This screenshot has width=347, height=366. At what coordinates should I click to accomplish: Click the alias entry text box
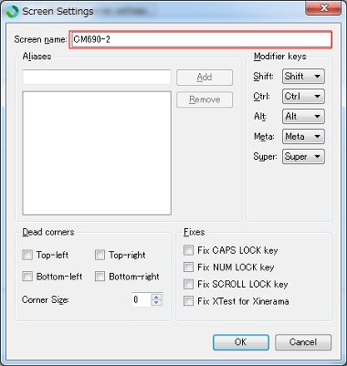97,78
